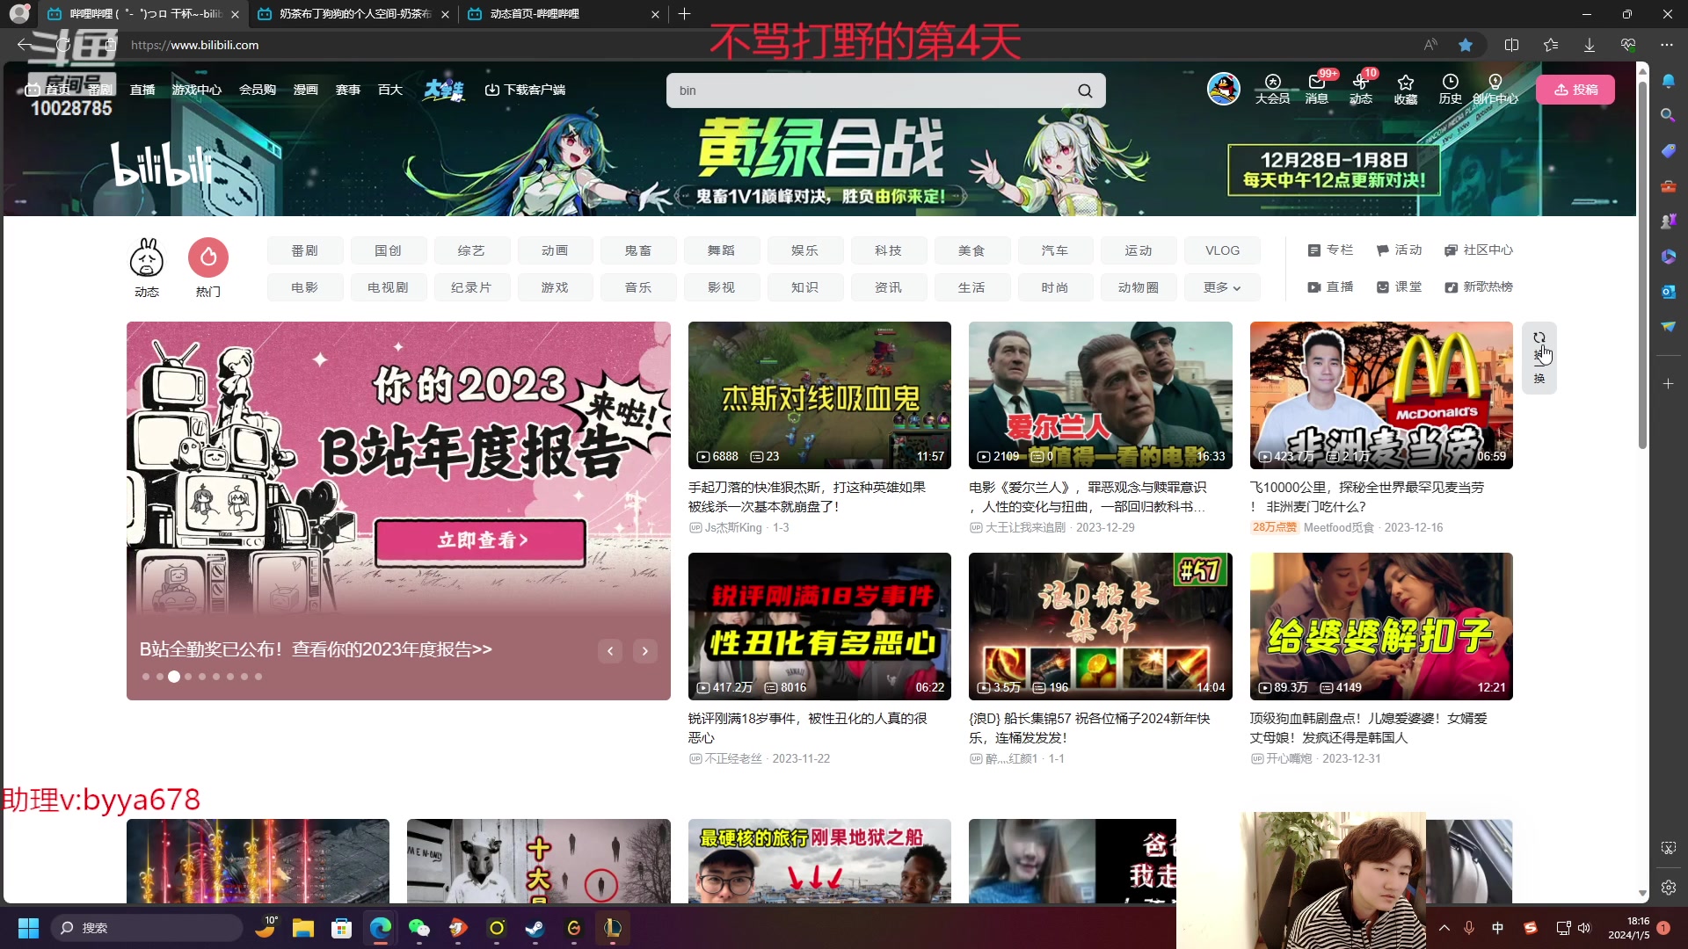This screenshot has height=949, width=1688.
Task: Open the 鬼畜 category button
Action: 638,250
